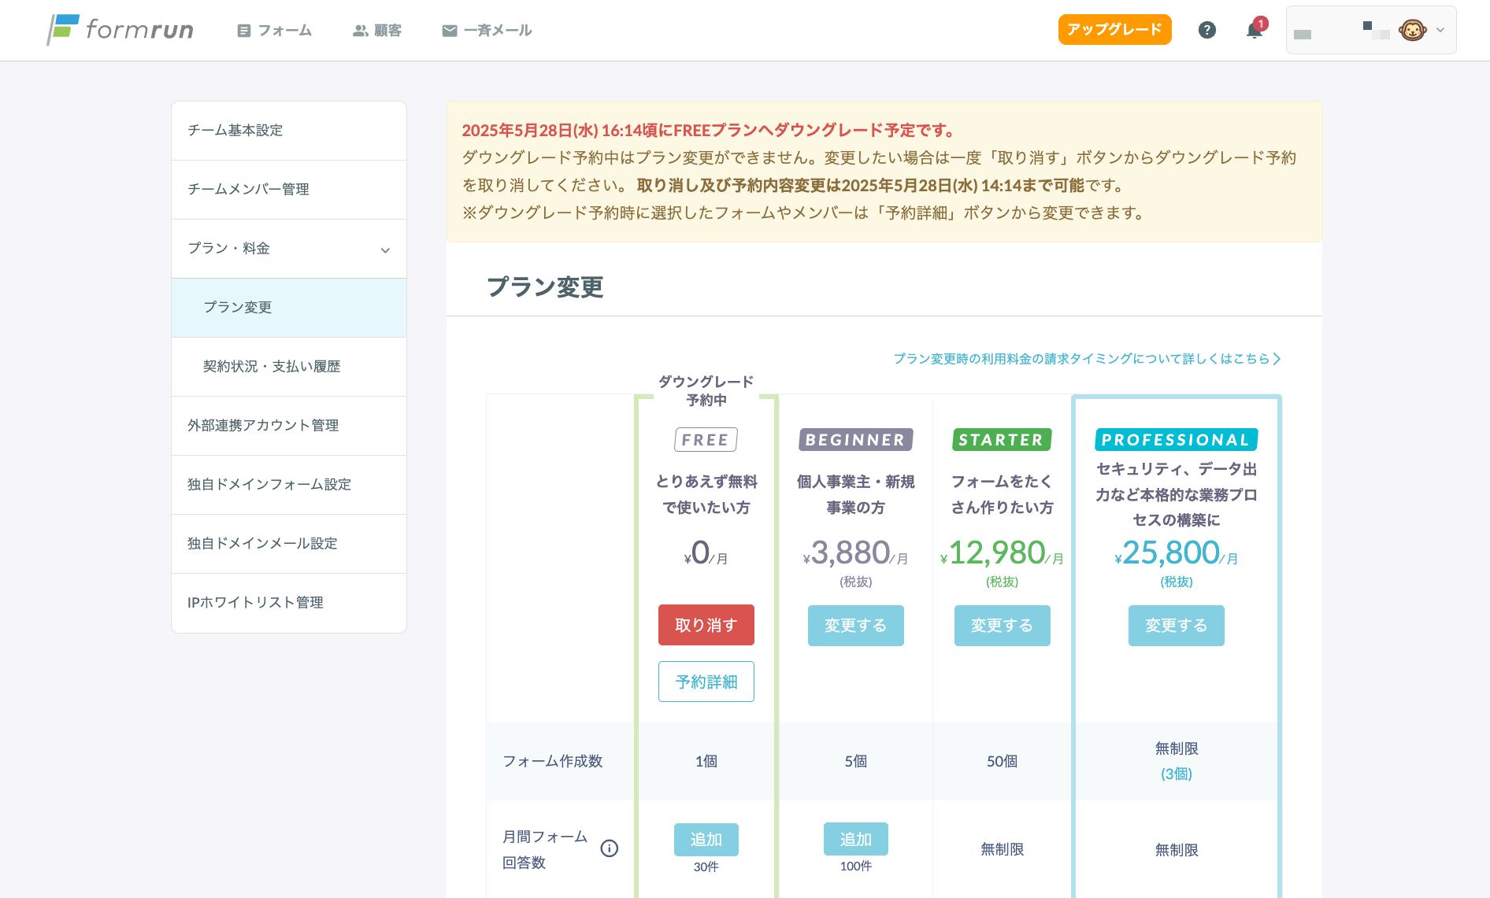Screen dimensions: 1490x898
Task: Open フォーム in the top navigation
Action: (x=274, y=31)
